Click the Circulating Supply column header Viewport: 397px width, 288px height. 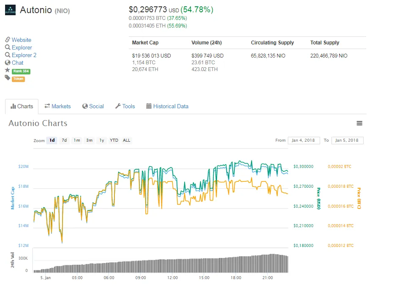click(x=272, y=43)
